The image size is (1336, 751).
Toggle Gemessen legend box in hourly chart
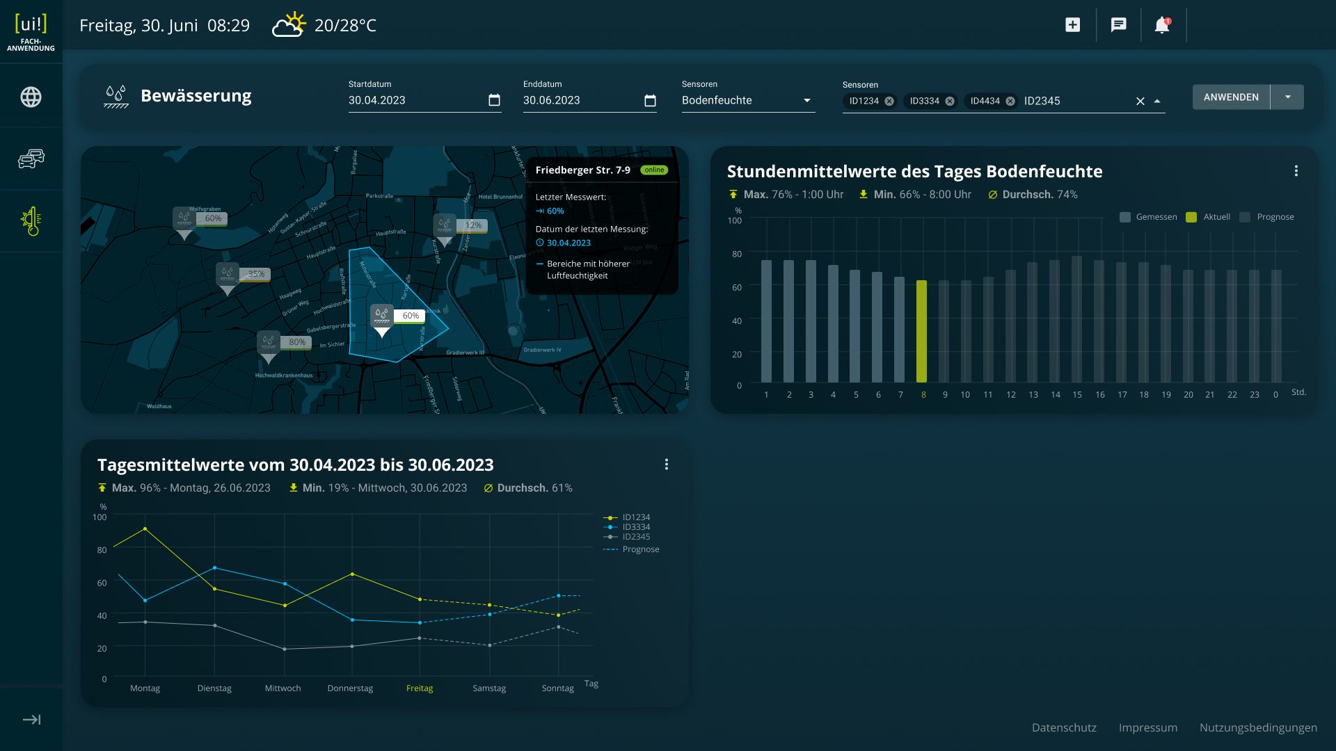point(1125,217)
